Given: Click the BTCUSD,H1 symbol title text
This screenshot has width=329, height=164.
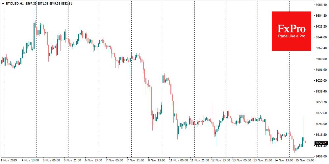Looking at the screenshot, I should 14,3.
